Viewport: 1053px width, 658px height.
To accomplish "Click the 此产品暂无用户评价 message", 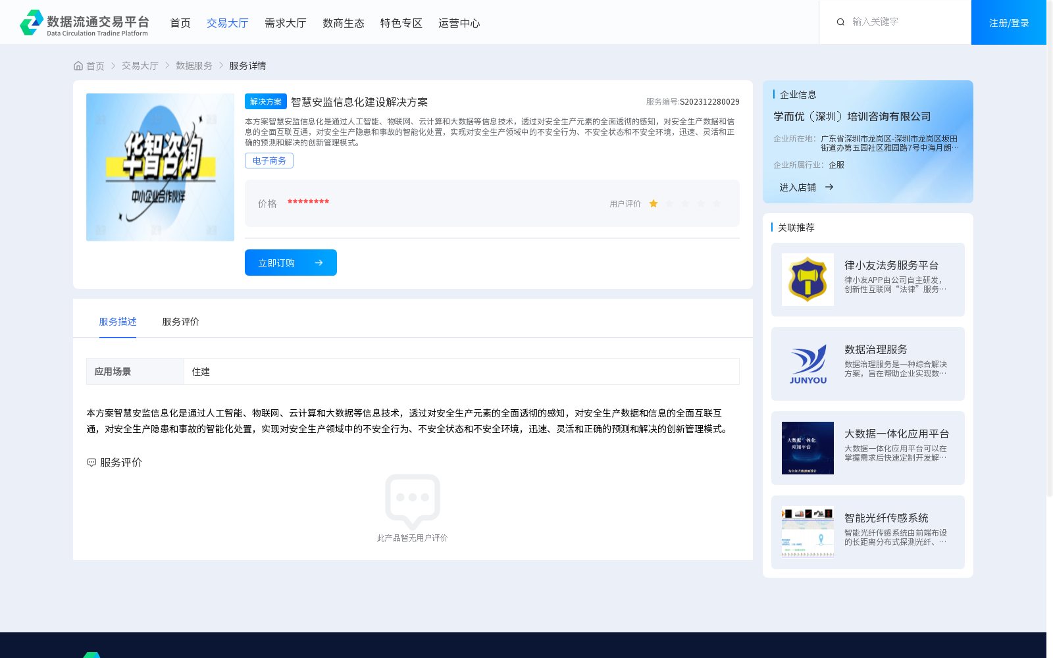I will point(412,538).
